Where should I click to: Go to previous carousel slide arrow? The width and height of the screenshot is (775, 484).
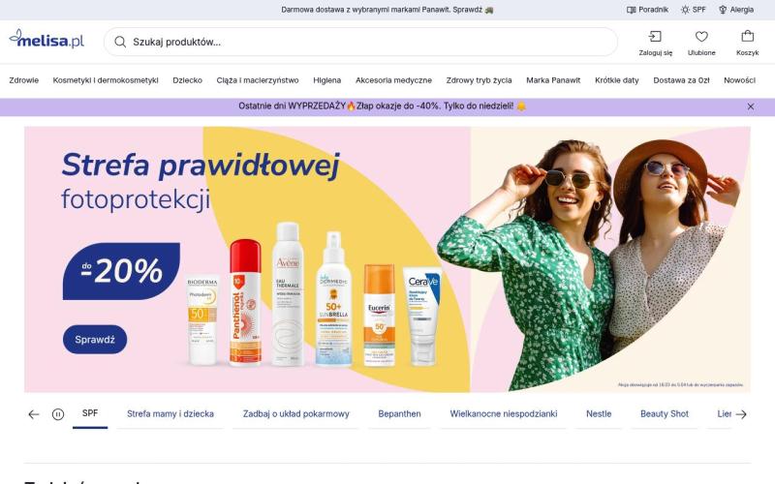pos(34,414)
